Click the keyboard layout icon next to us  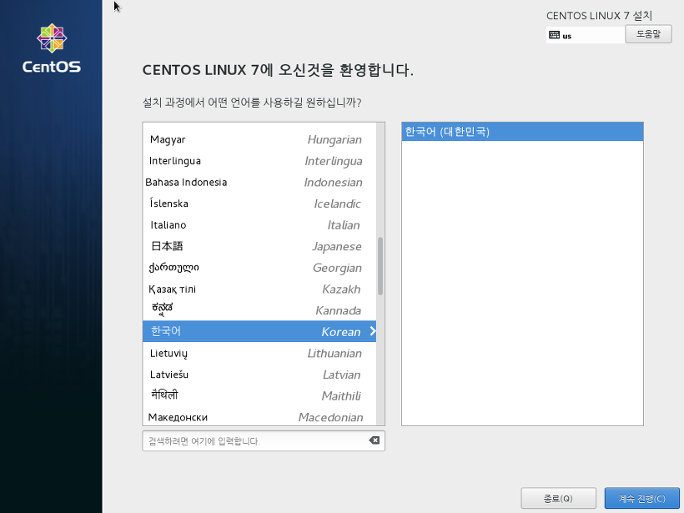point(554,35)
